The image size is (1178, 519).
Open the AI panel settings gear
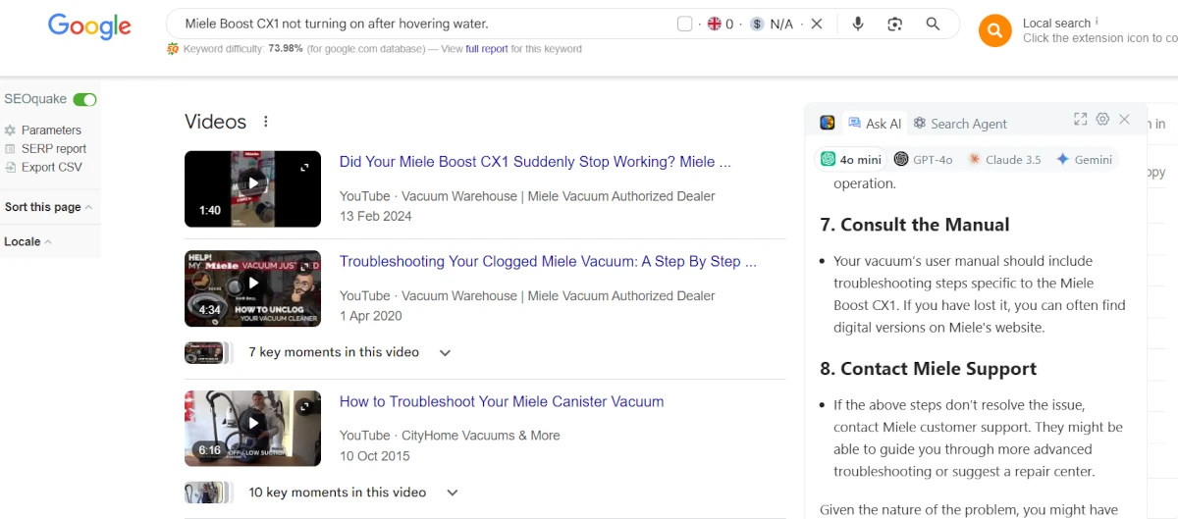tap(1102, 119)
